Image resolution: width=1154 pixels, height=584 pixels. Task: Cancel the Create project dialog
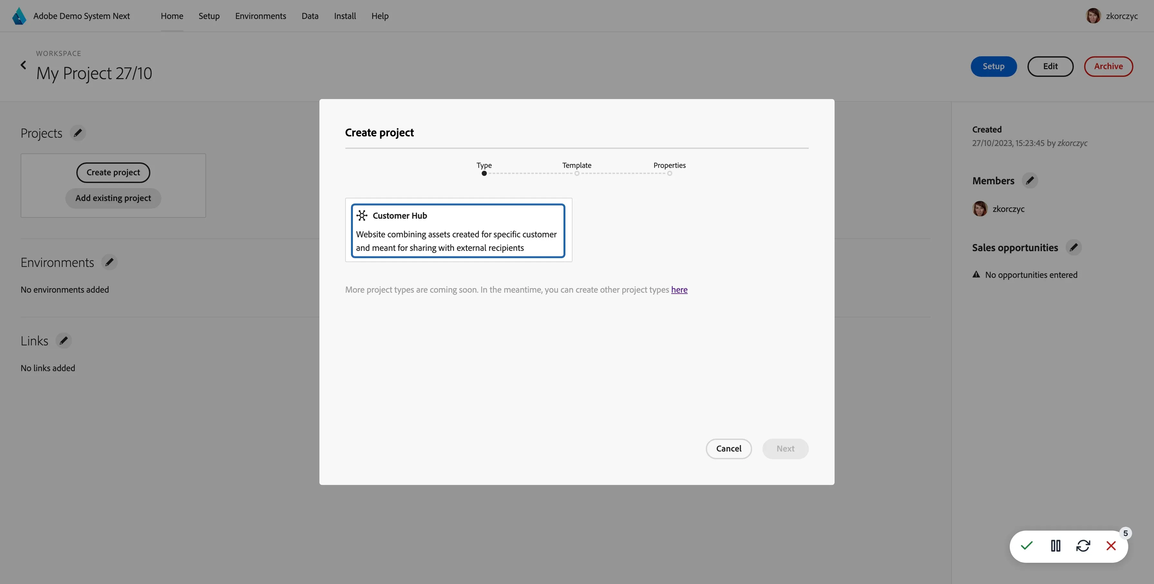click(x=728, y=449)
